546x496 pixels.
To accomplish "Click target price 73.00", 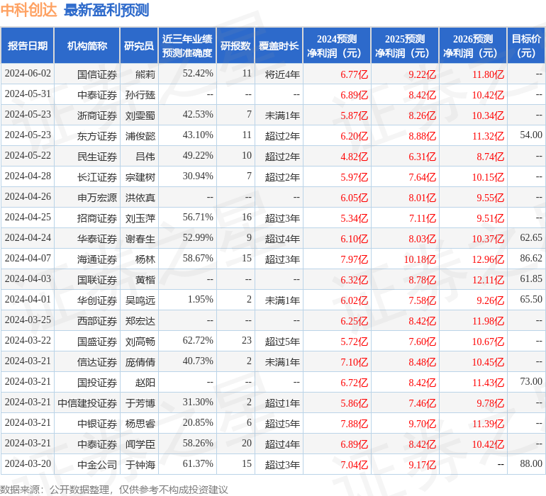I will (531, 381).
